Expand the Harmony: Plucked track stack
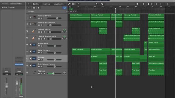The height and width of the screenshot is (98, 175). 30,17
